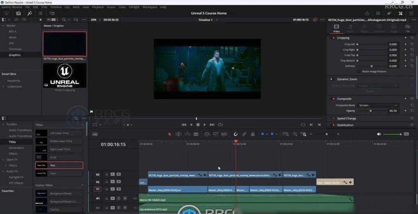Select the dust particles overlay thumbnail

(x=65, y=44)
